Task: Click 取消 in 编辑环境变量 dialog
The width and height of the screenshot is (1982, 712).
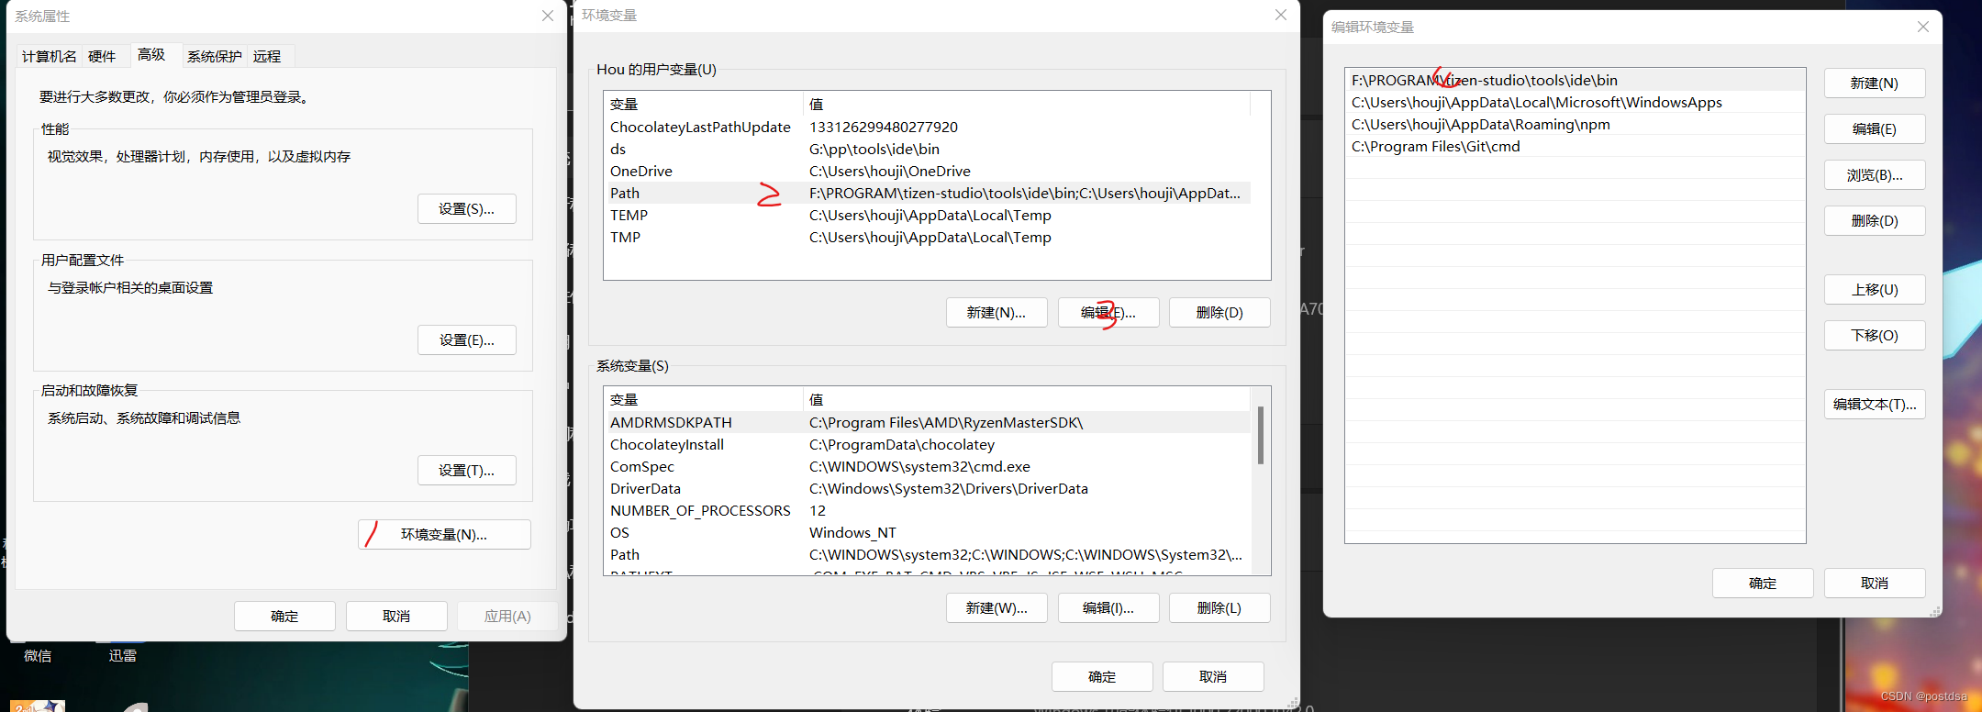Action: [1875, 584]
